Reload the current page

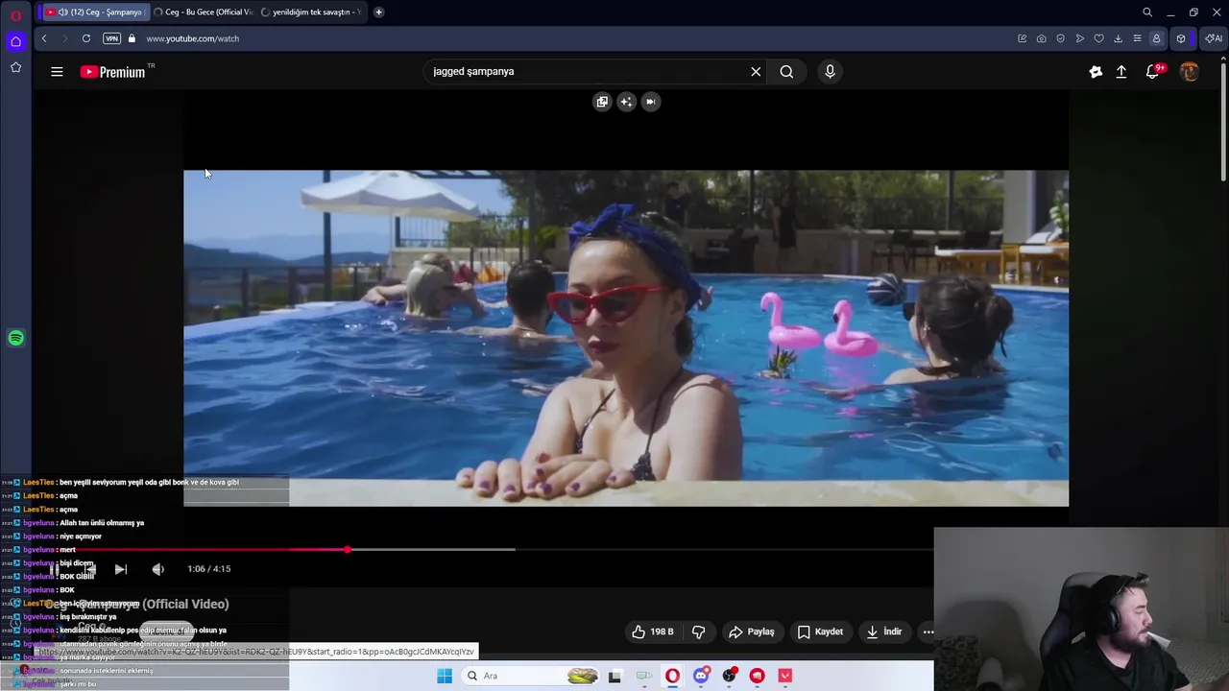pos(86,38)
